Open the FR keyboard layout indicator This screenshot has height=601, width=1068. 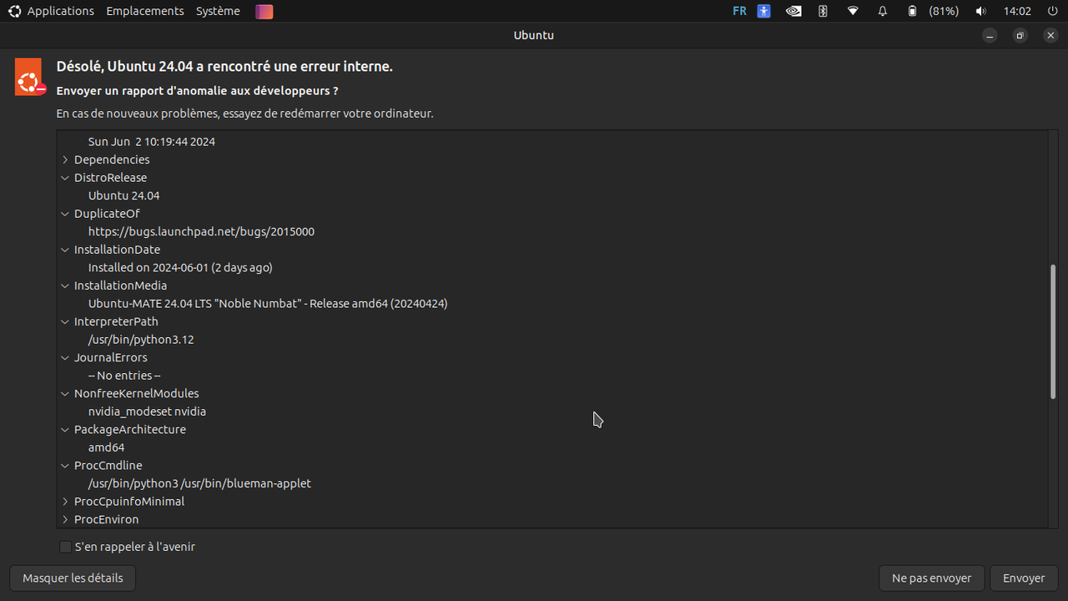click(x=739, y=11)
